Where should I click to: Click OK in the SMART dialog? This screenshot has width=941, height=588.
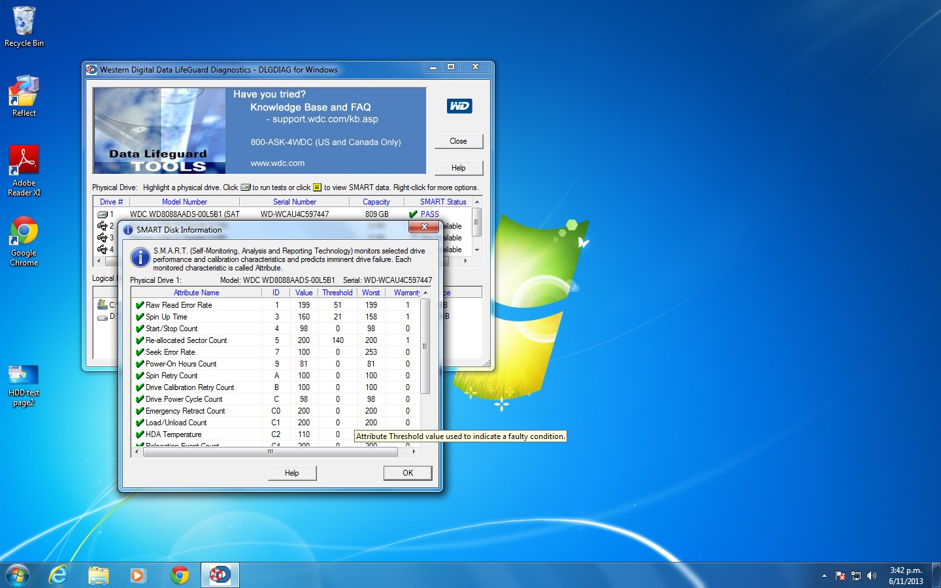408,473
